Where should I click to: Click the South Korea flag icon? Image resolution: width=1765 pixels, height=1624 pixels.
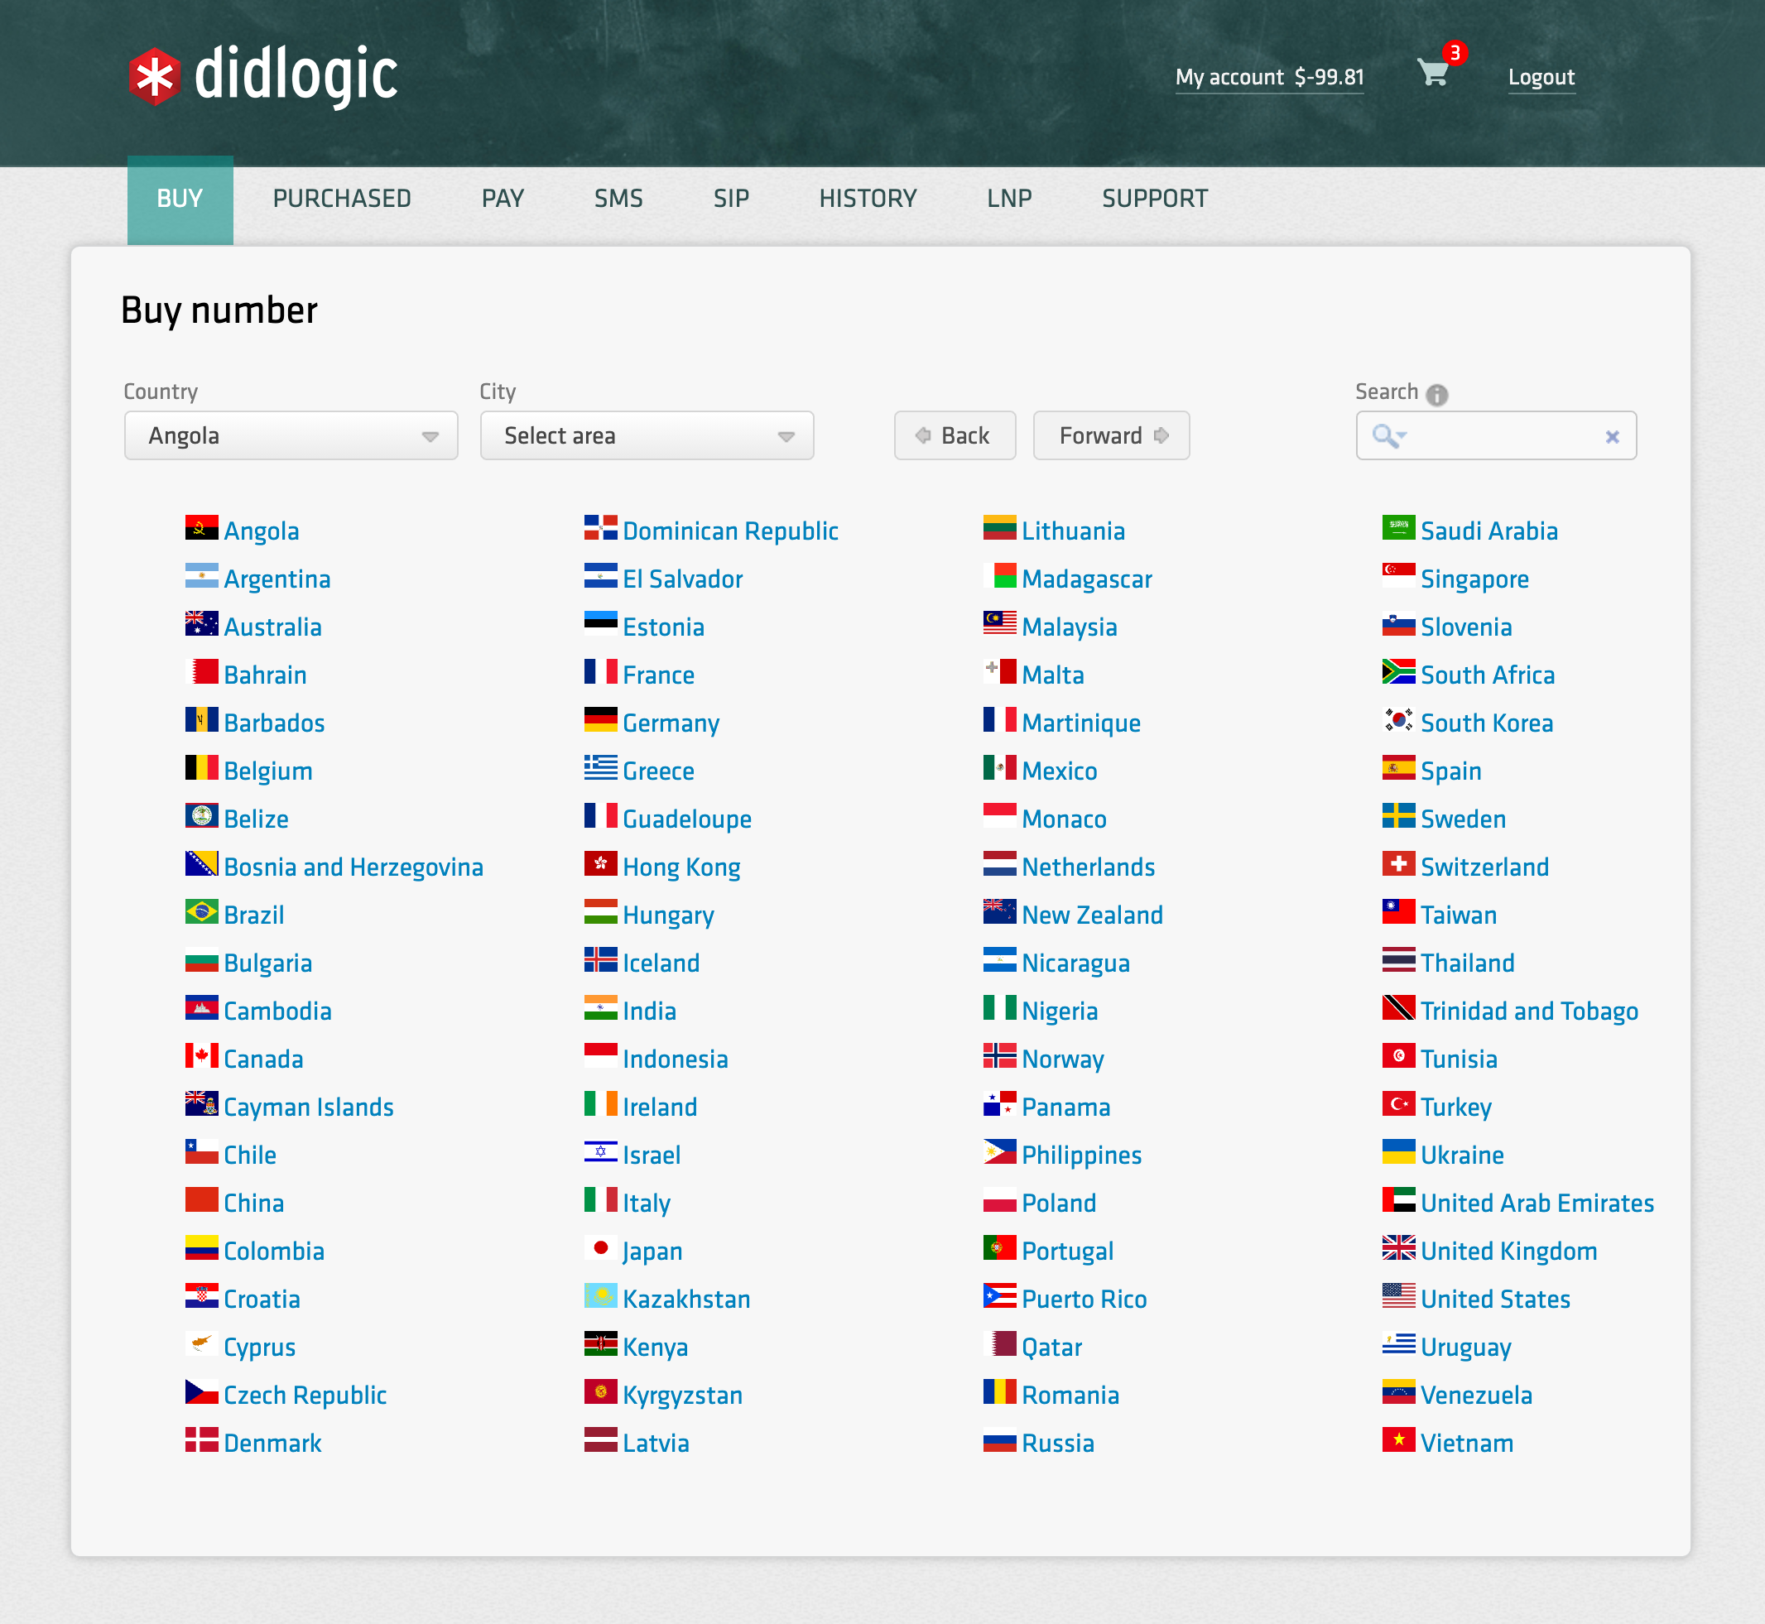(1397, 721)
